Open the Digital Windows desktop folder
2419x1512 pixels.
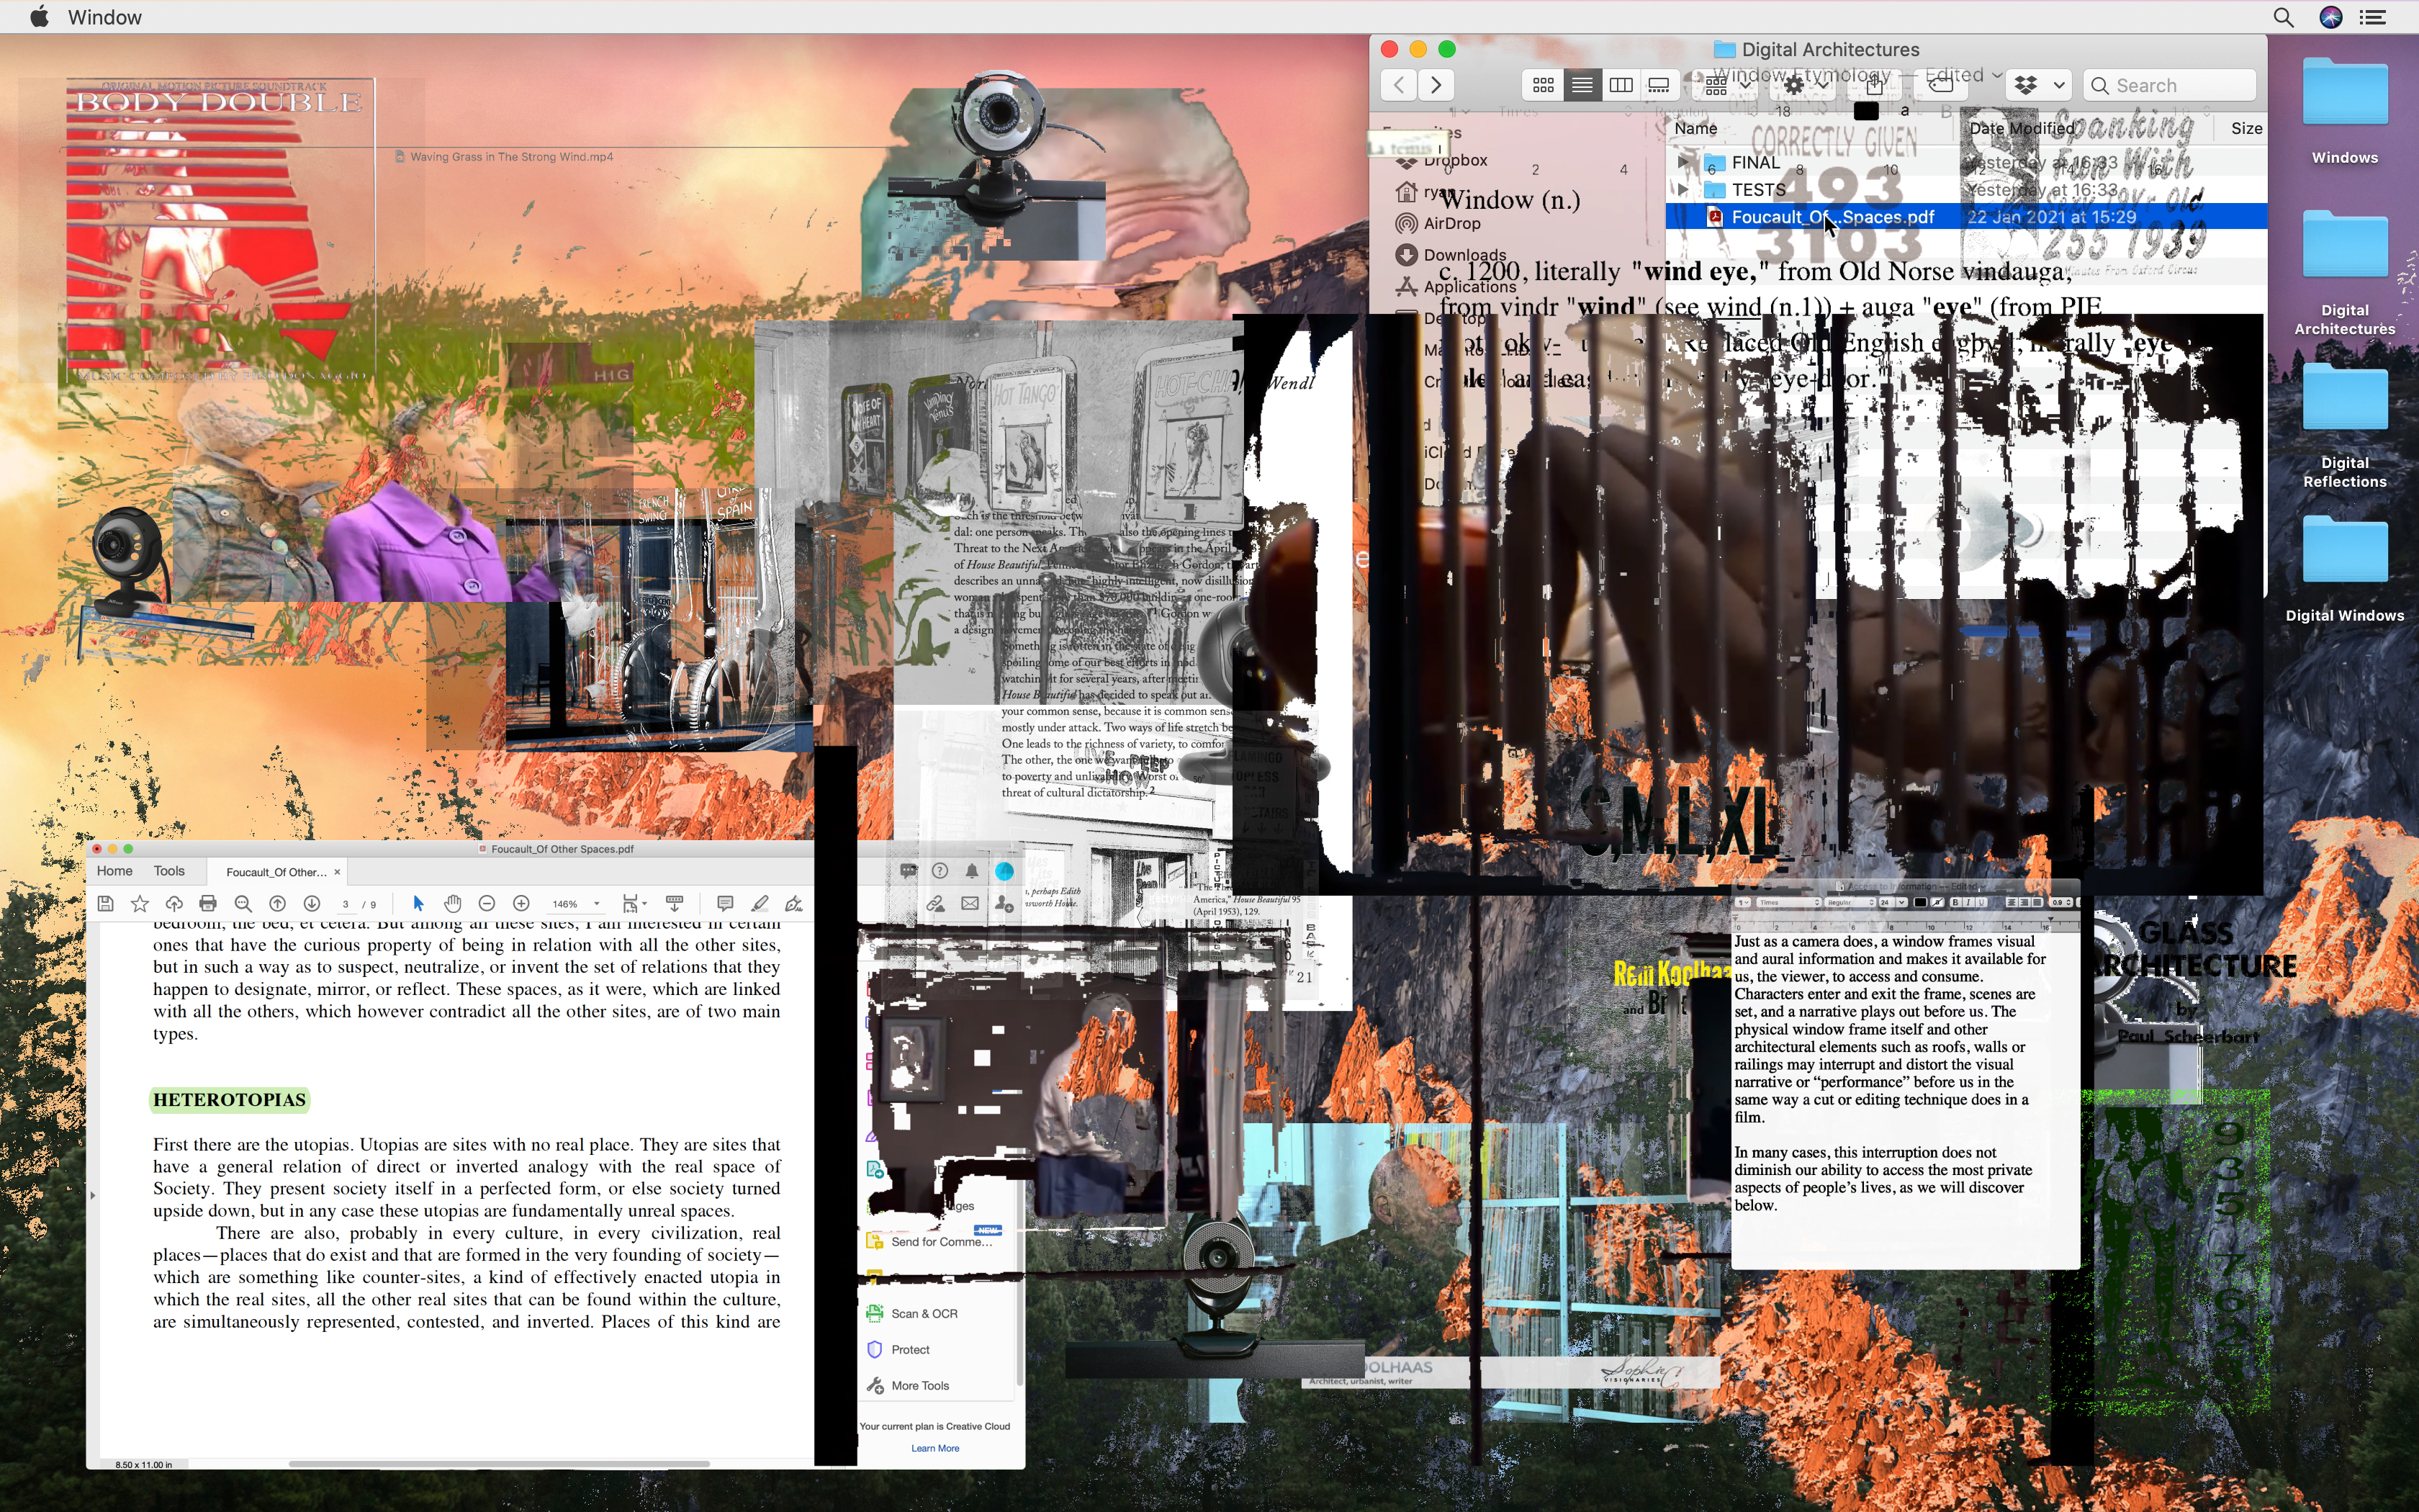2344,570
